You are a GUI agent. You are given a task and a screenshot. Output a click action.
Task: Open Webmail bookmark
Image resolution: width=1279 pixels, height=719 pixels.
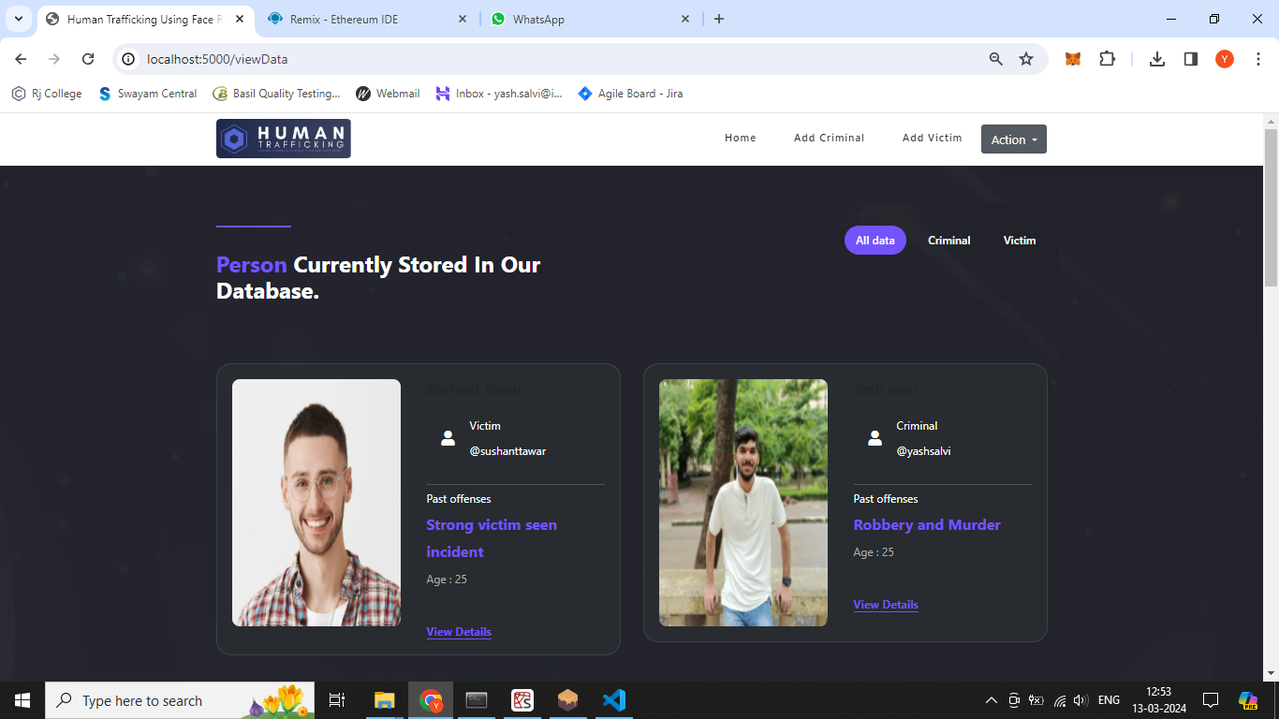click(388, 94)
